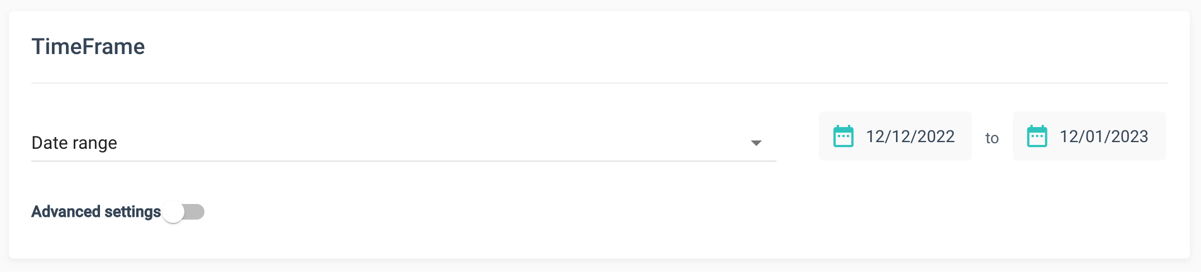Click the "to" separator between the dates
The image size is (1201, 272).
pyautogui.click(x=992, y=138)
